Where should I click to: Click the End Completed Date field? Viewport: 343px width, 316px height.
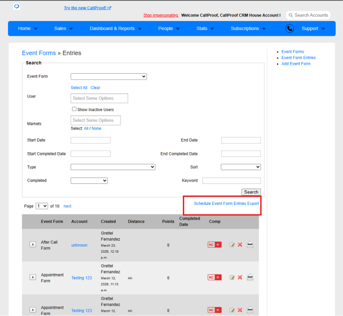(x=241, y=154)
